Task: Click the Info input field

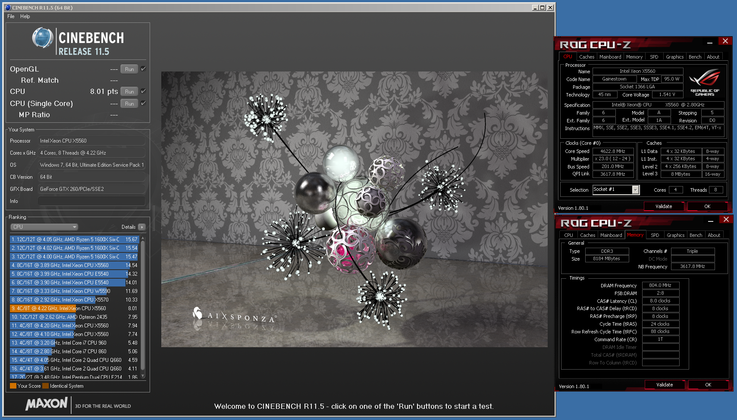Action: tap(91, 201)
